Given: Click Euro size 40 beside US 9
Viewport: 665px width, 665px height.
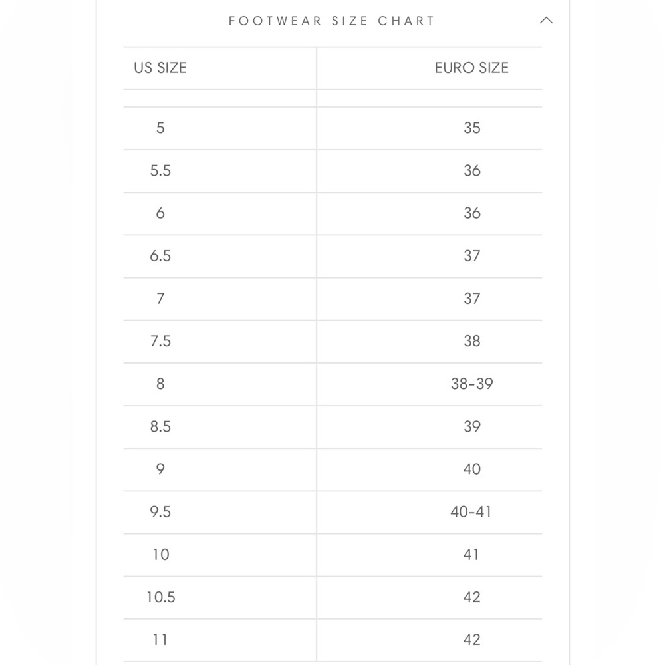Looking at the screenshot, I should pos(471,469).
